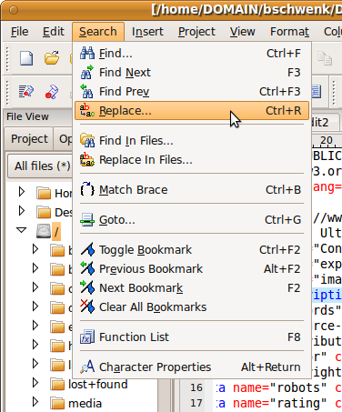Open Goto... menu entry
Image resolution: width=342 pixels, height=412 pixels.
[x=192, y=220]
